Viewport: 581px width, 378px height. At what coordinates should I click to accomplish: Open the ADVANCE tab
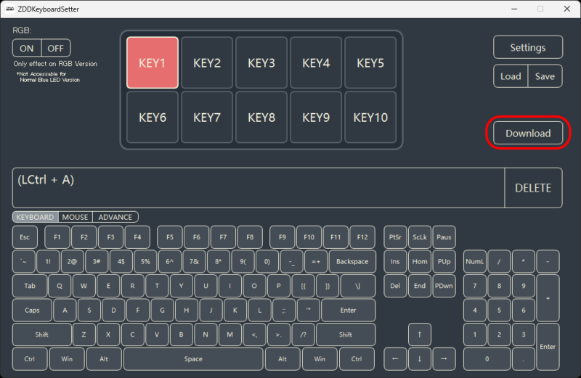[115, 217]
